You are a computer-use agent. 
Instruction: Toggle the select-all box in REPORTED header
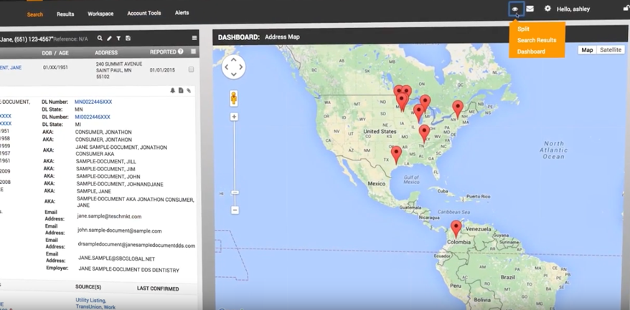coord(193,52)
